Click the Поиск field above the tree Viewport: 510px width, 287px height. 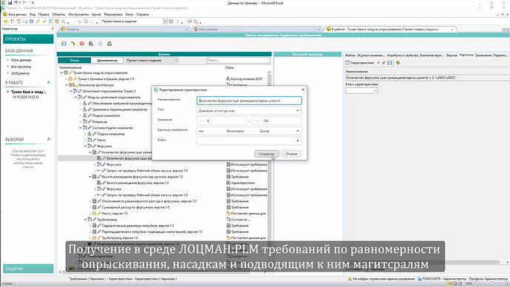coord(238,60)
